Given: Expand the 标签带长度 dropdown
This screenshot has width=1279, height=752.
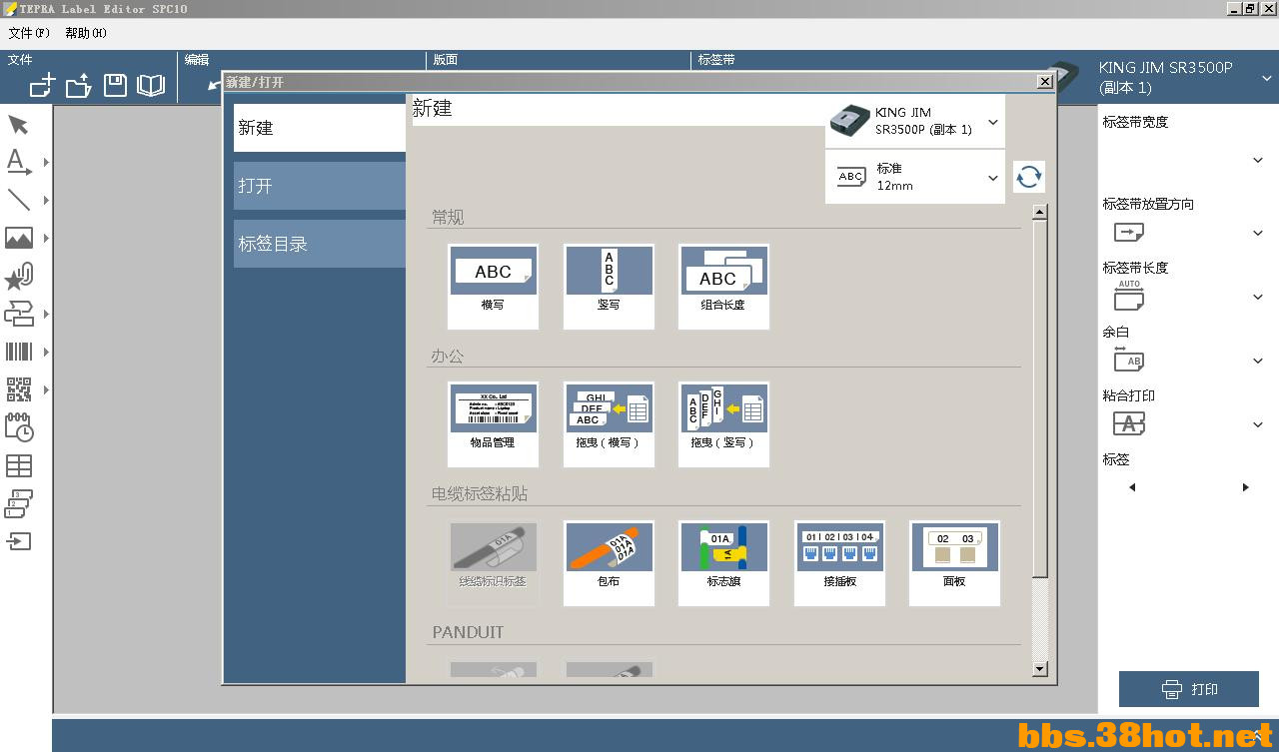Looking at the screenshot, I should (x=1258, y=297).
